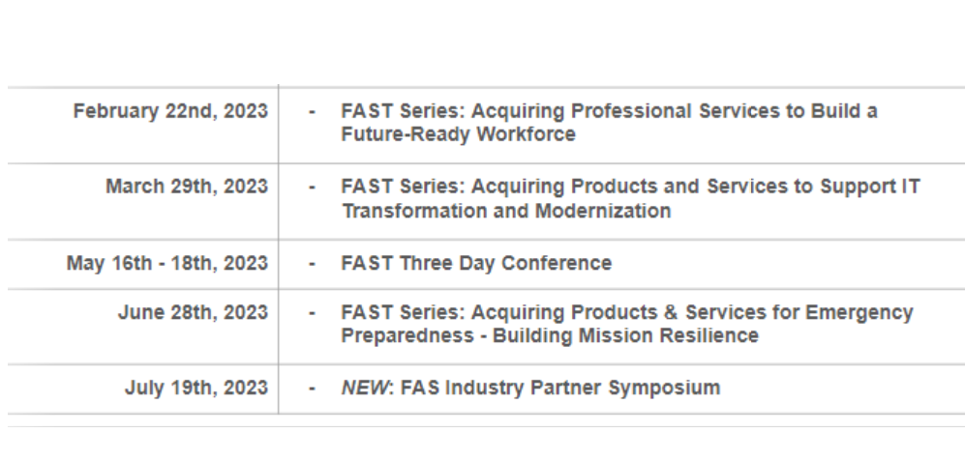
Task: Click the February 22nd, 2023 date
Action: coord(170,111)
